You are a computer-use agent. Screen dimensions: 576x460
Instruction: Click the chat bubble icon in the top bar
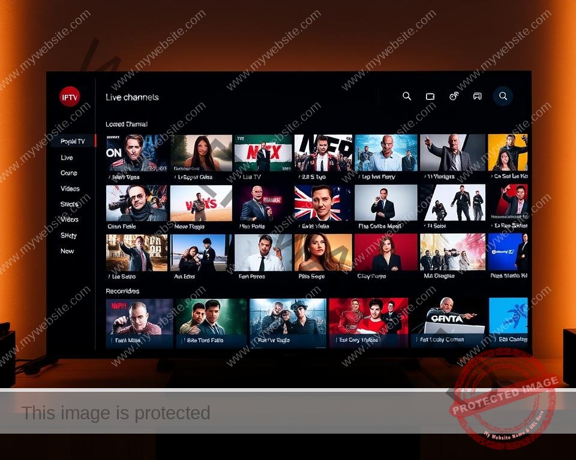click(478, 96)
